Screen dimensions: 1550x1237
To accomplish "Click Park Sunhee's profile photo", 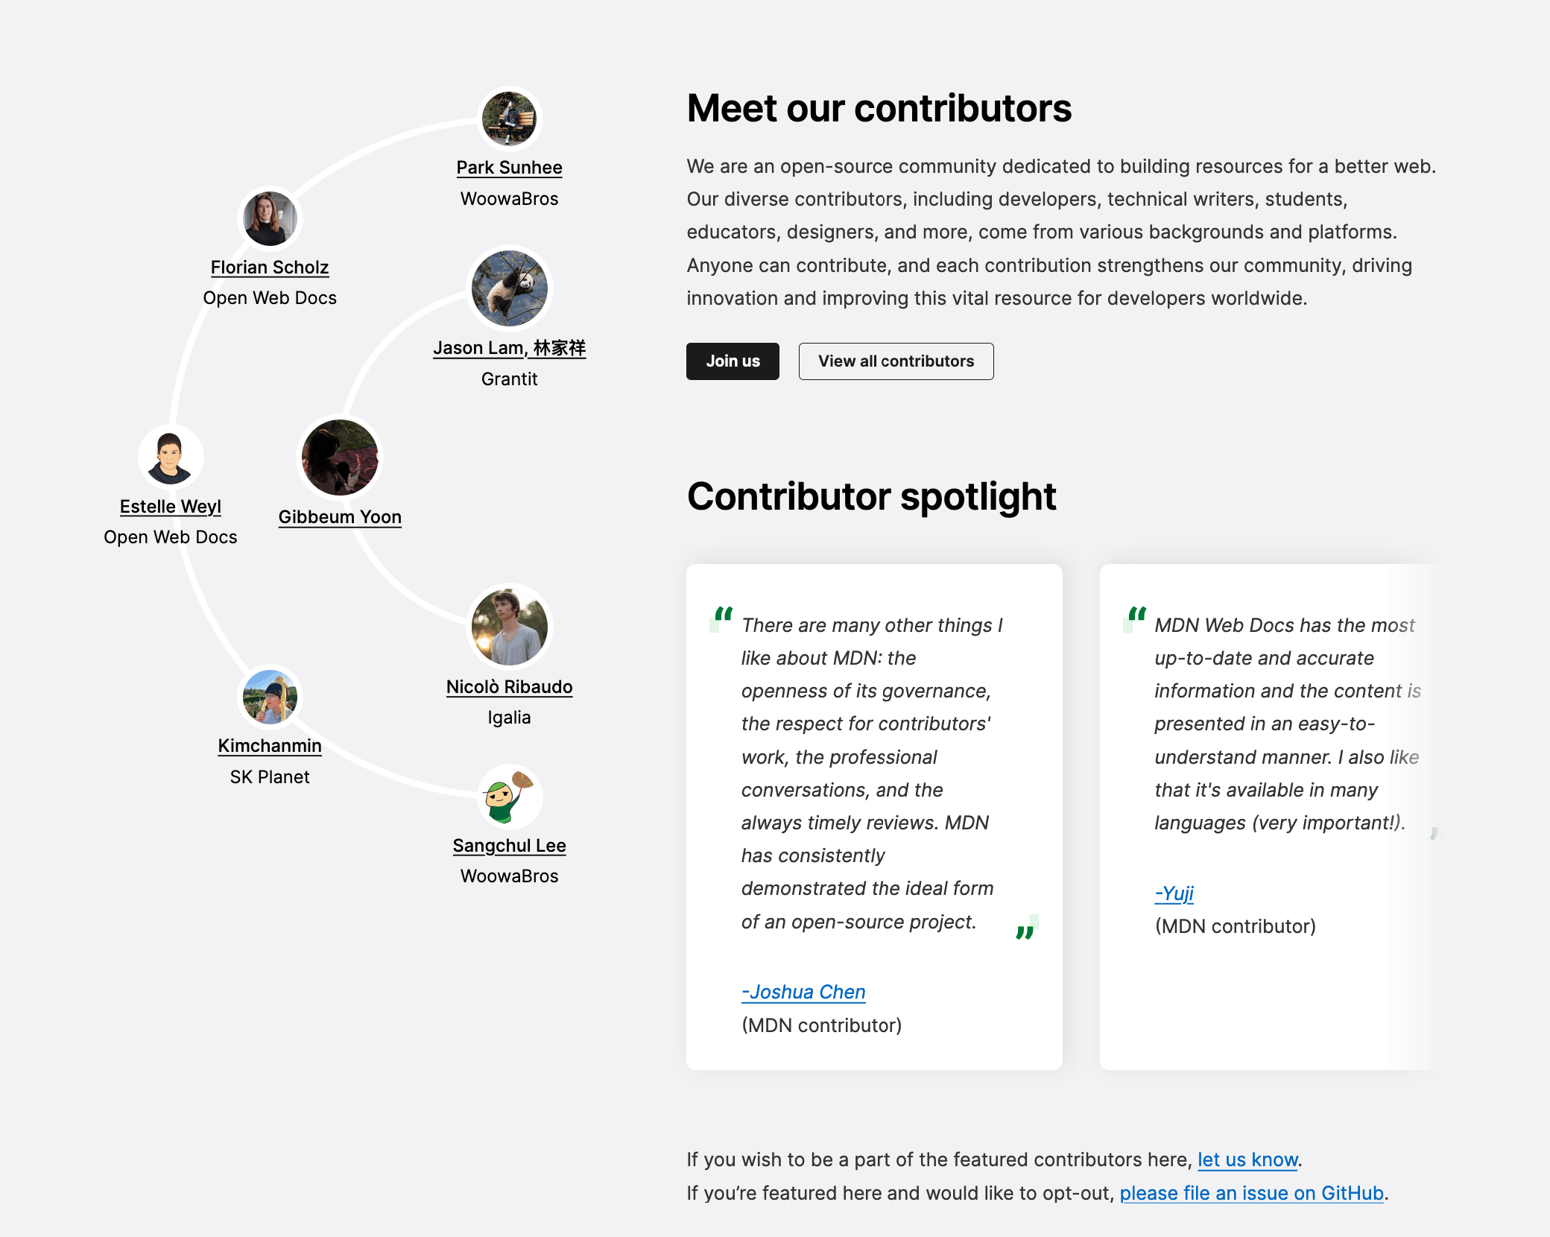I will (x=510, y=119).
